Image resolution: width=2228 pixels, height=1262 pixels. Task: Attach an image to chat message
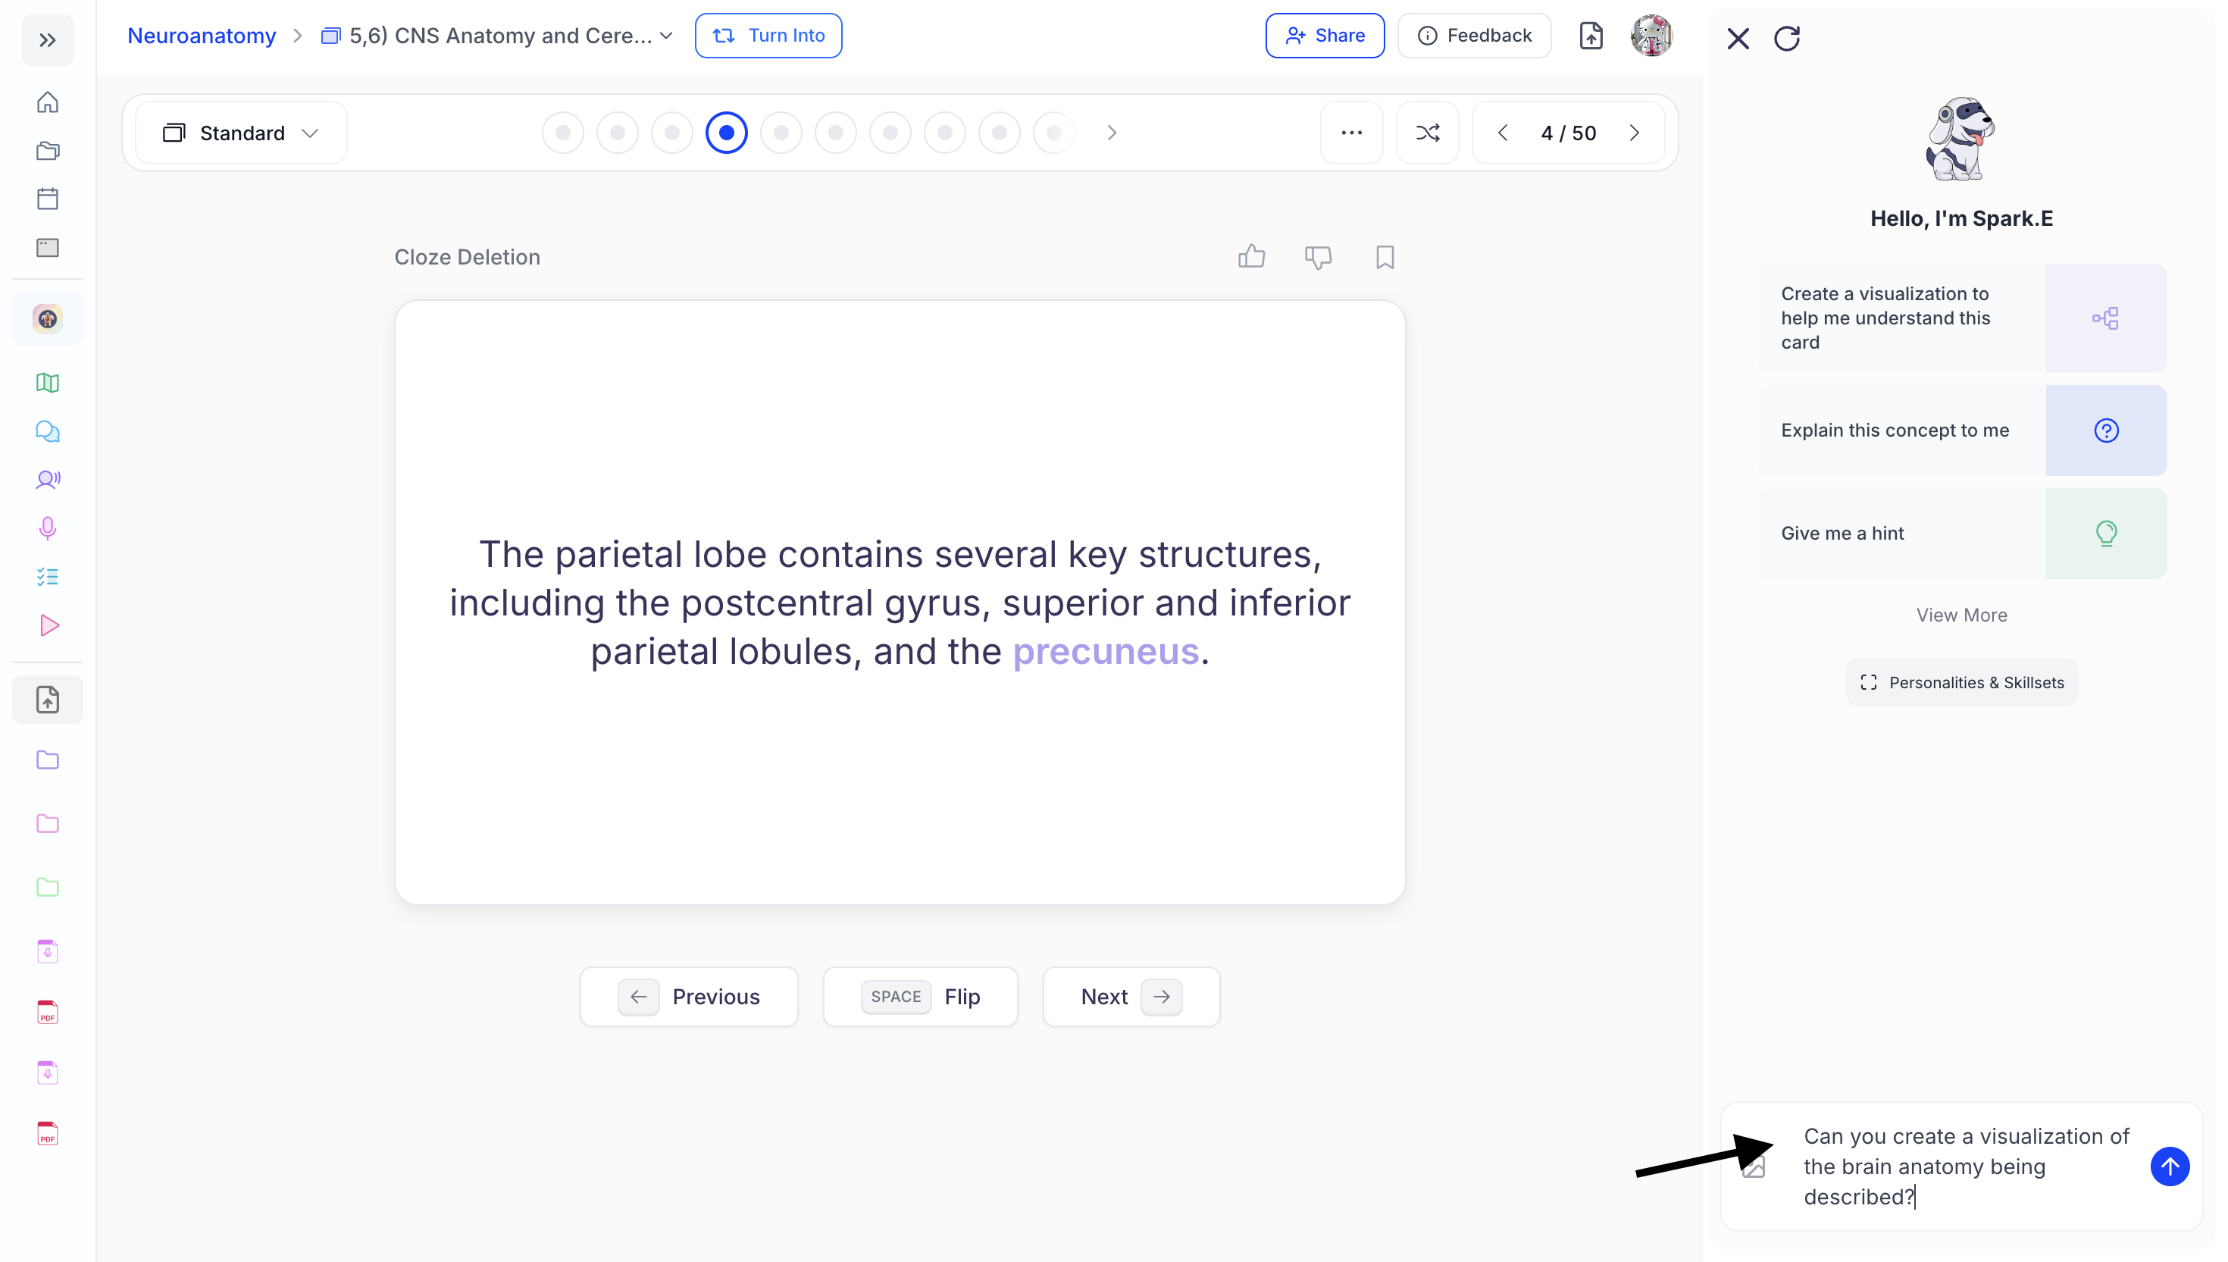tap(1753, 1166)
